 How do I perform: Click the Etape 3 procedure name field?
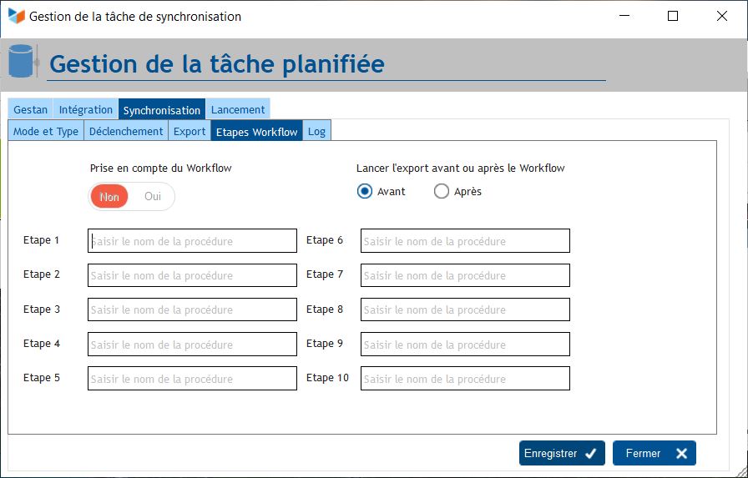coord(192,309)
